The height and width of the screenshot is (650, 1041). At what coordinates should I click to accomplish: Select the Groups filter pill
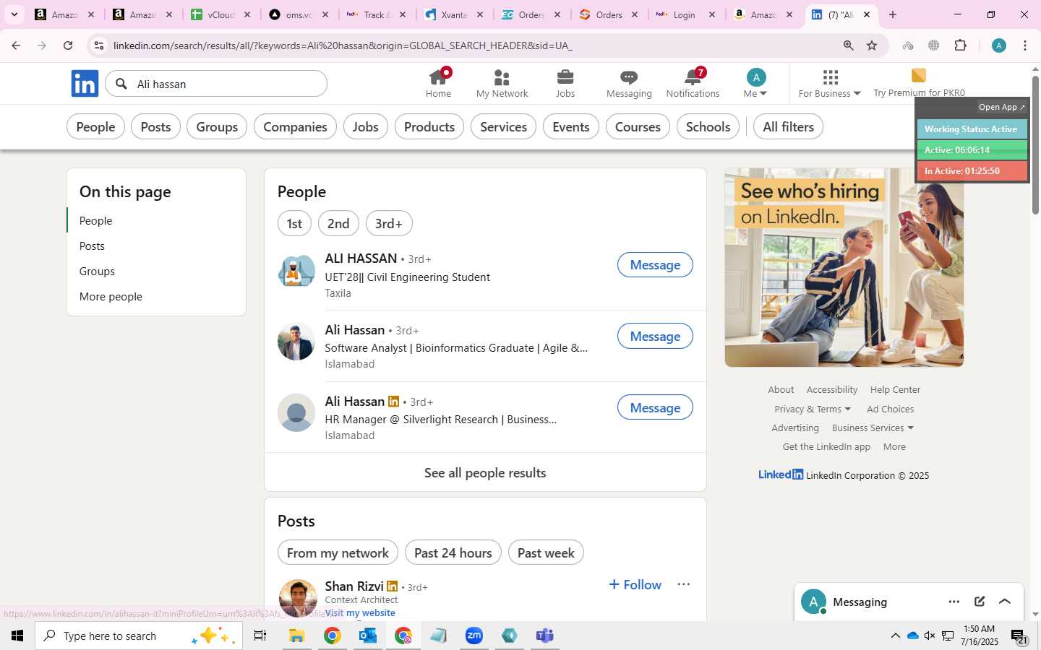point(217,127)
